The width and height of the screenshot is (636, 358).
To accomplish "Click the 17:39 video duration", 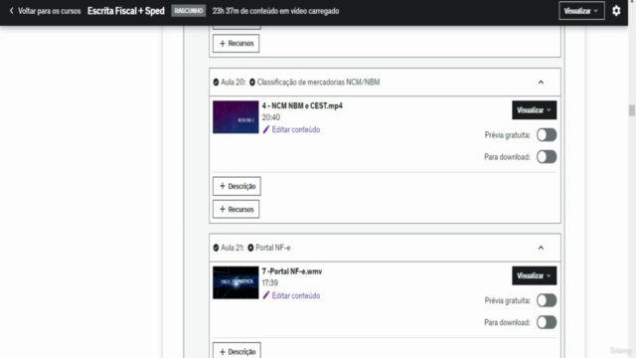I will tap(270, 282).
